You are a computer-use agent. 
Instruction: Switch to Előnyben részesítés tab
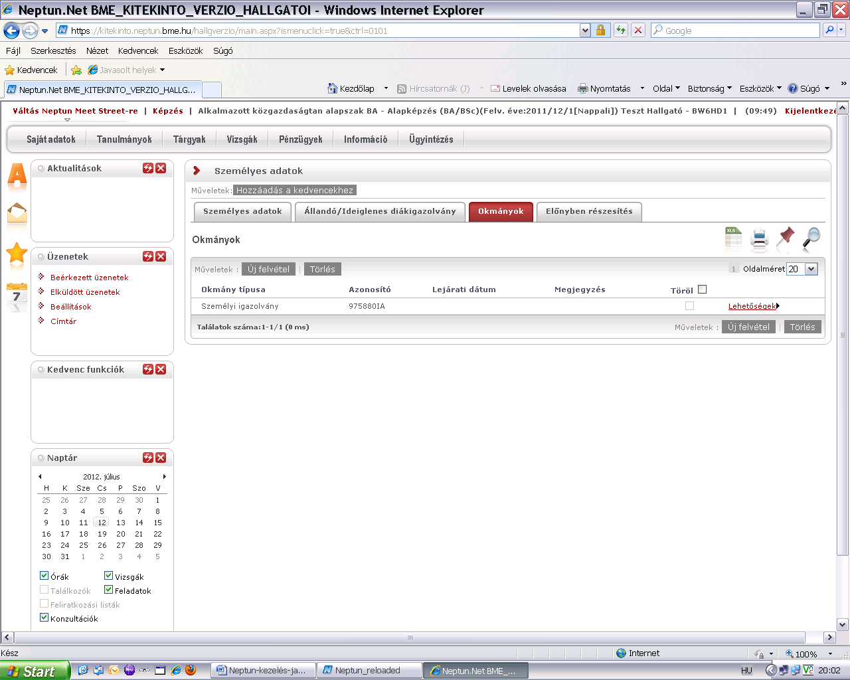tap(589, 211)
